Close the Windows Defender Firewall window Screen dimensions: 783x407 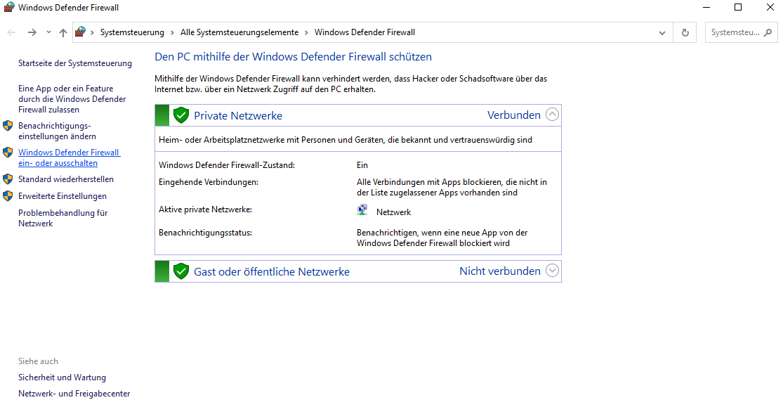(770, 8)
